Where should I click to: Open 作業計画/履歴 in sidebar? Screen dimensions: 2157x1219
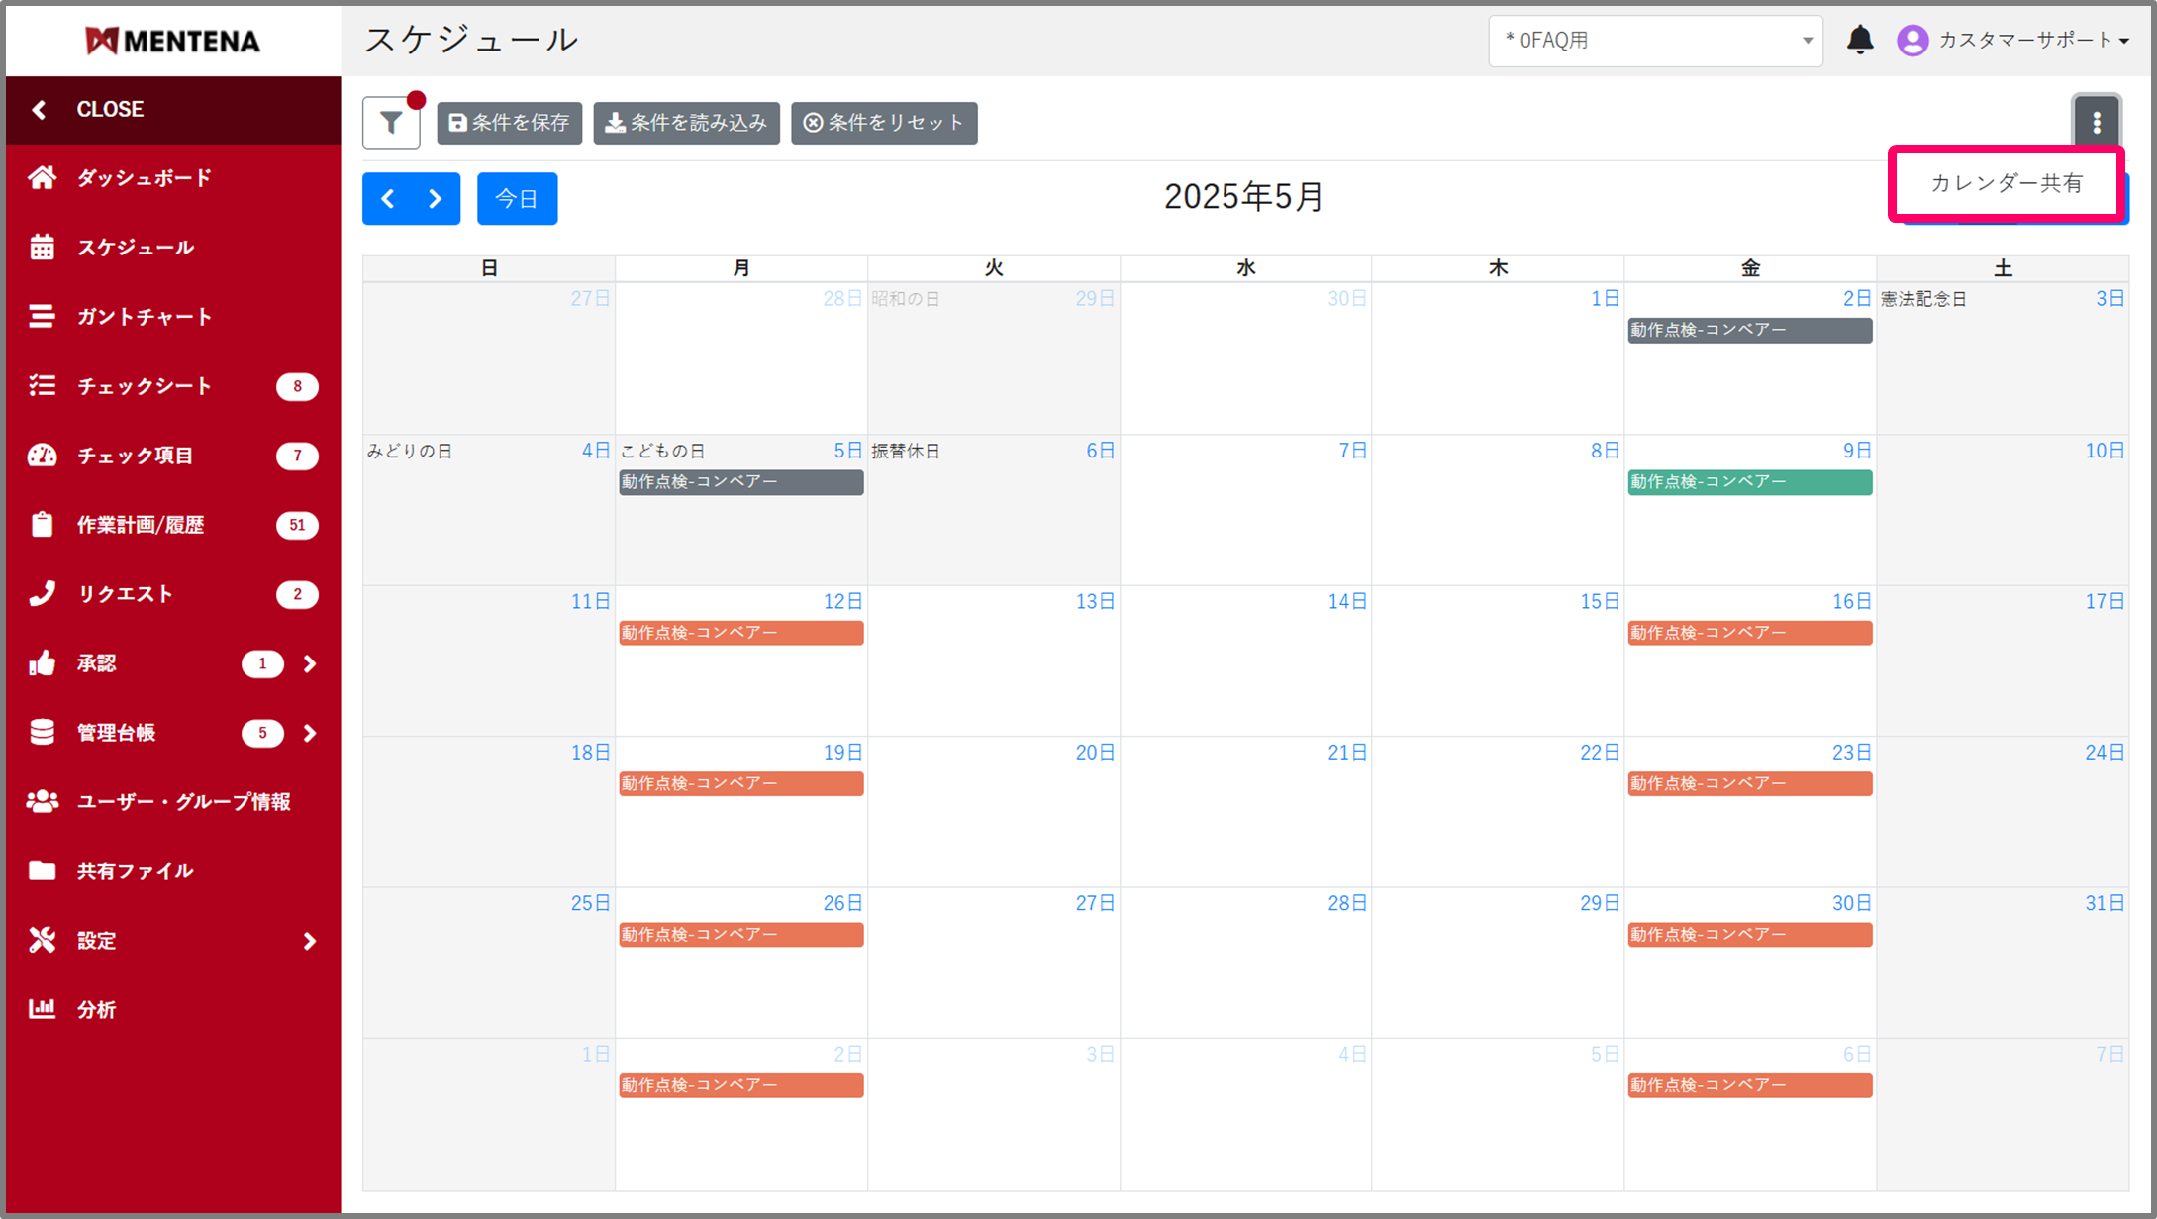click(x=141, y=525)
